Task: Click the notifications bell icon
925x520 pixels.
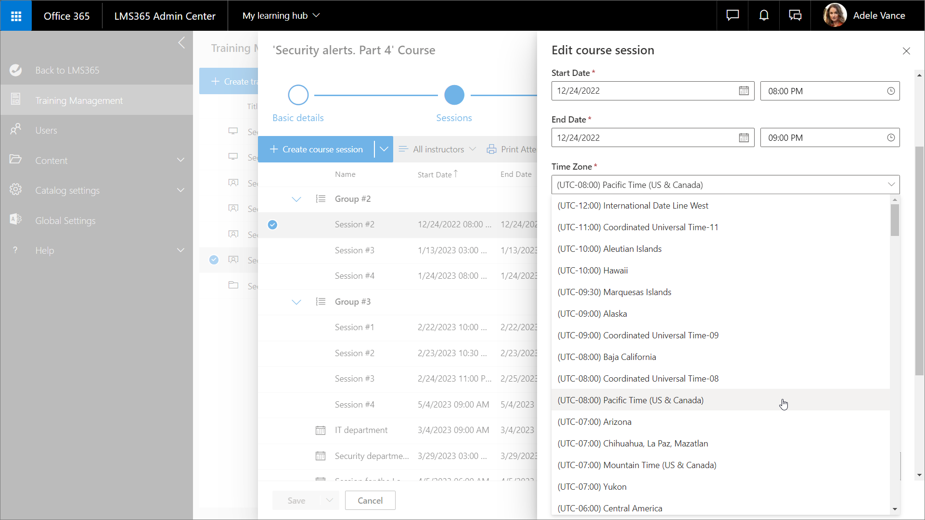Action: 764,16
